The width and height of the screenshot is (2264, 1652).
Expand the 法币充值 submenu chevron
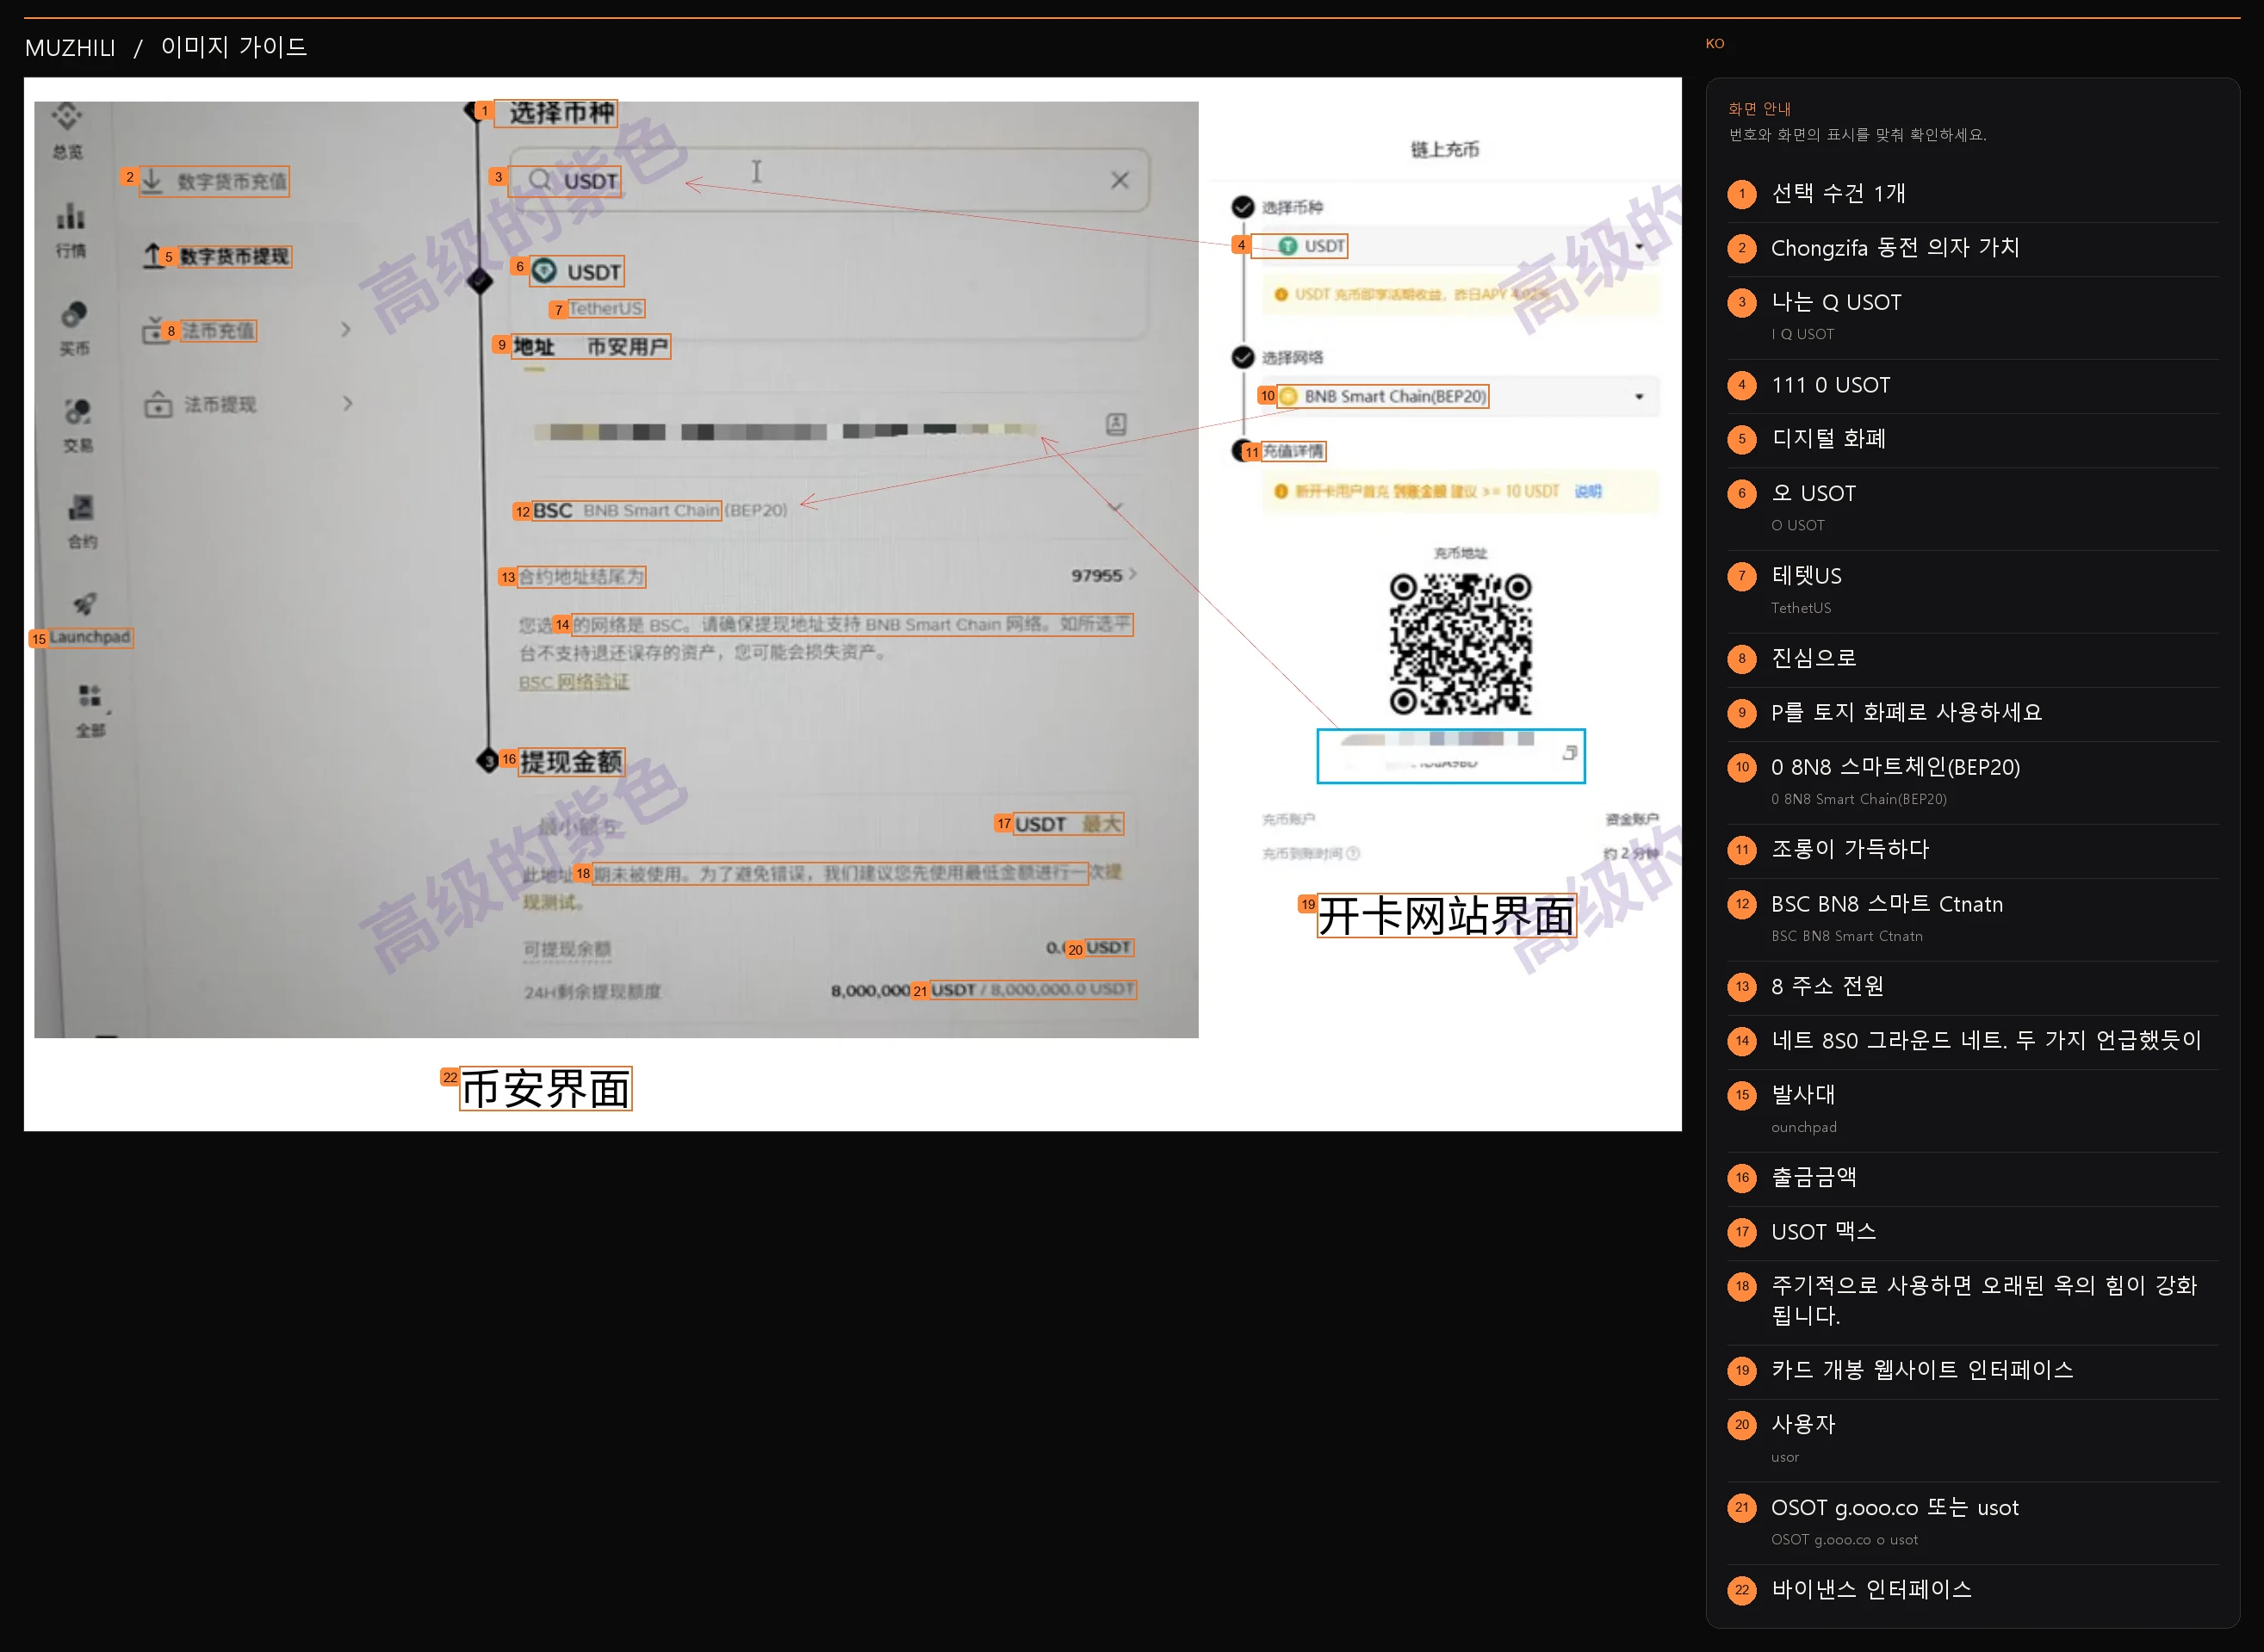point(346,329)
